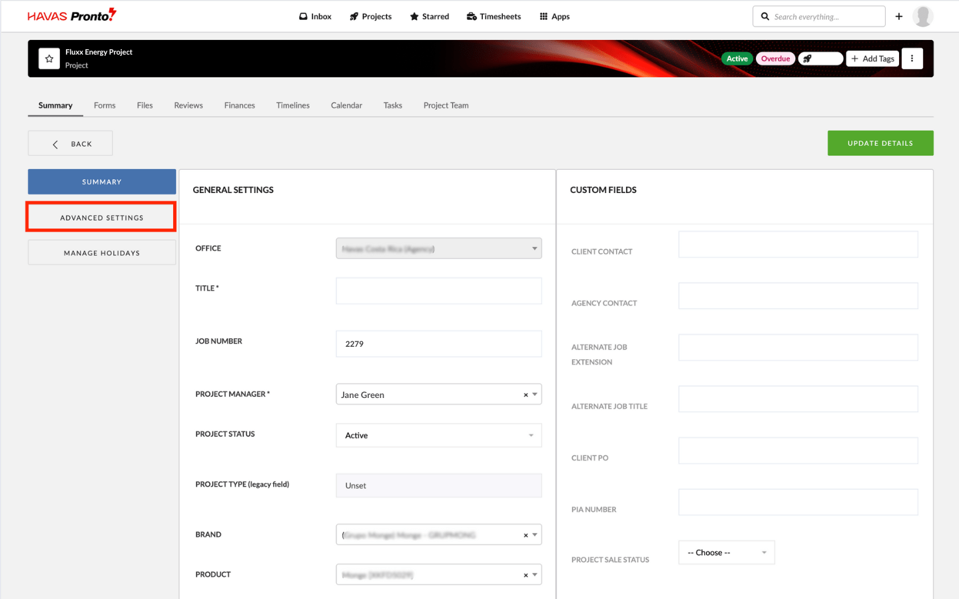Open ADVANCED SETTINGS in sidebar
This screenshot has height=599, width=959.
coord(101,217)
